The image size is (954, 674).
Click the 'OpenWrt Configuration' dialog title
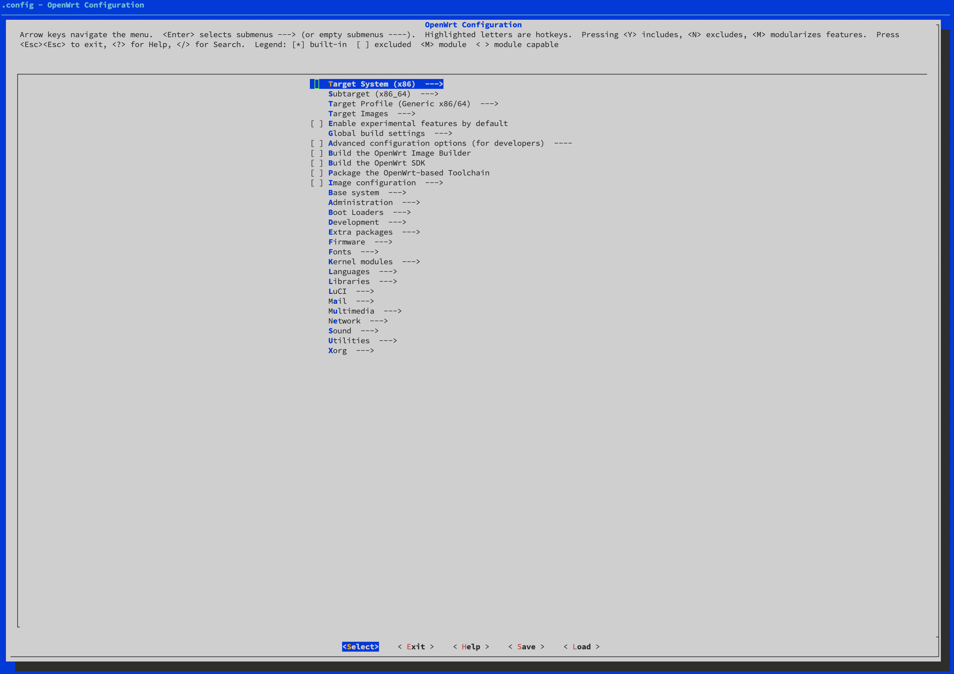[x=473, y=25]
